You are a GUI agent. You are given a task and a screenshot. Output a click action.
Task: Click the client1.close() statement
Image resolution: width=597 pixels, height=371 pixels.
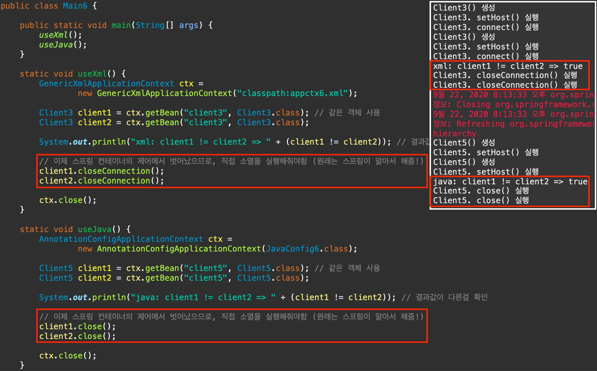coord(77,326)
